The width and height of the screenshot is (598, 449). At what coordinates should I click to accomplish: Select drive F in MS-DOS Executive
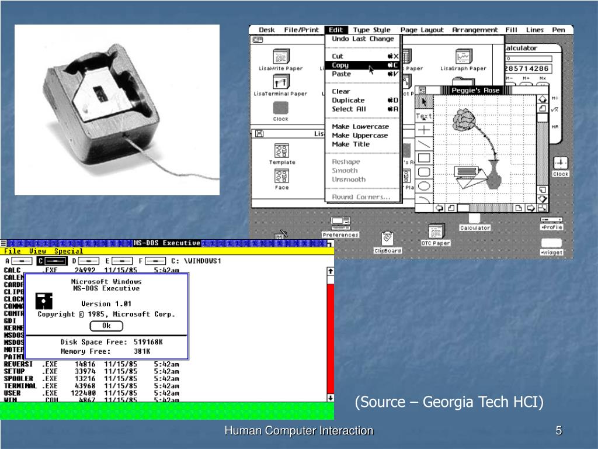(x=152, y=261)
